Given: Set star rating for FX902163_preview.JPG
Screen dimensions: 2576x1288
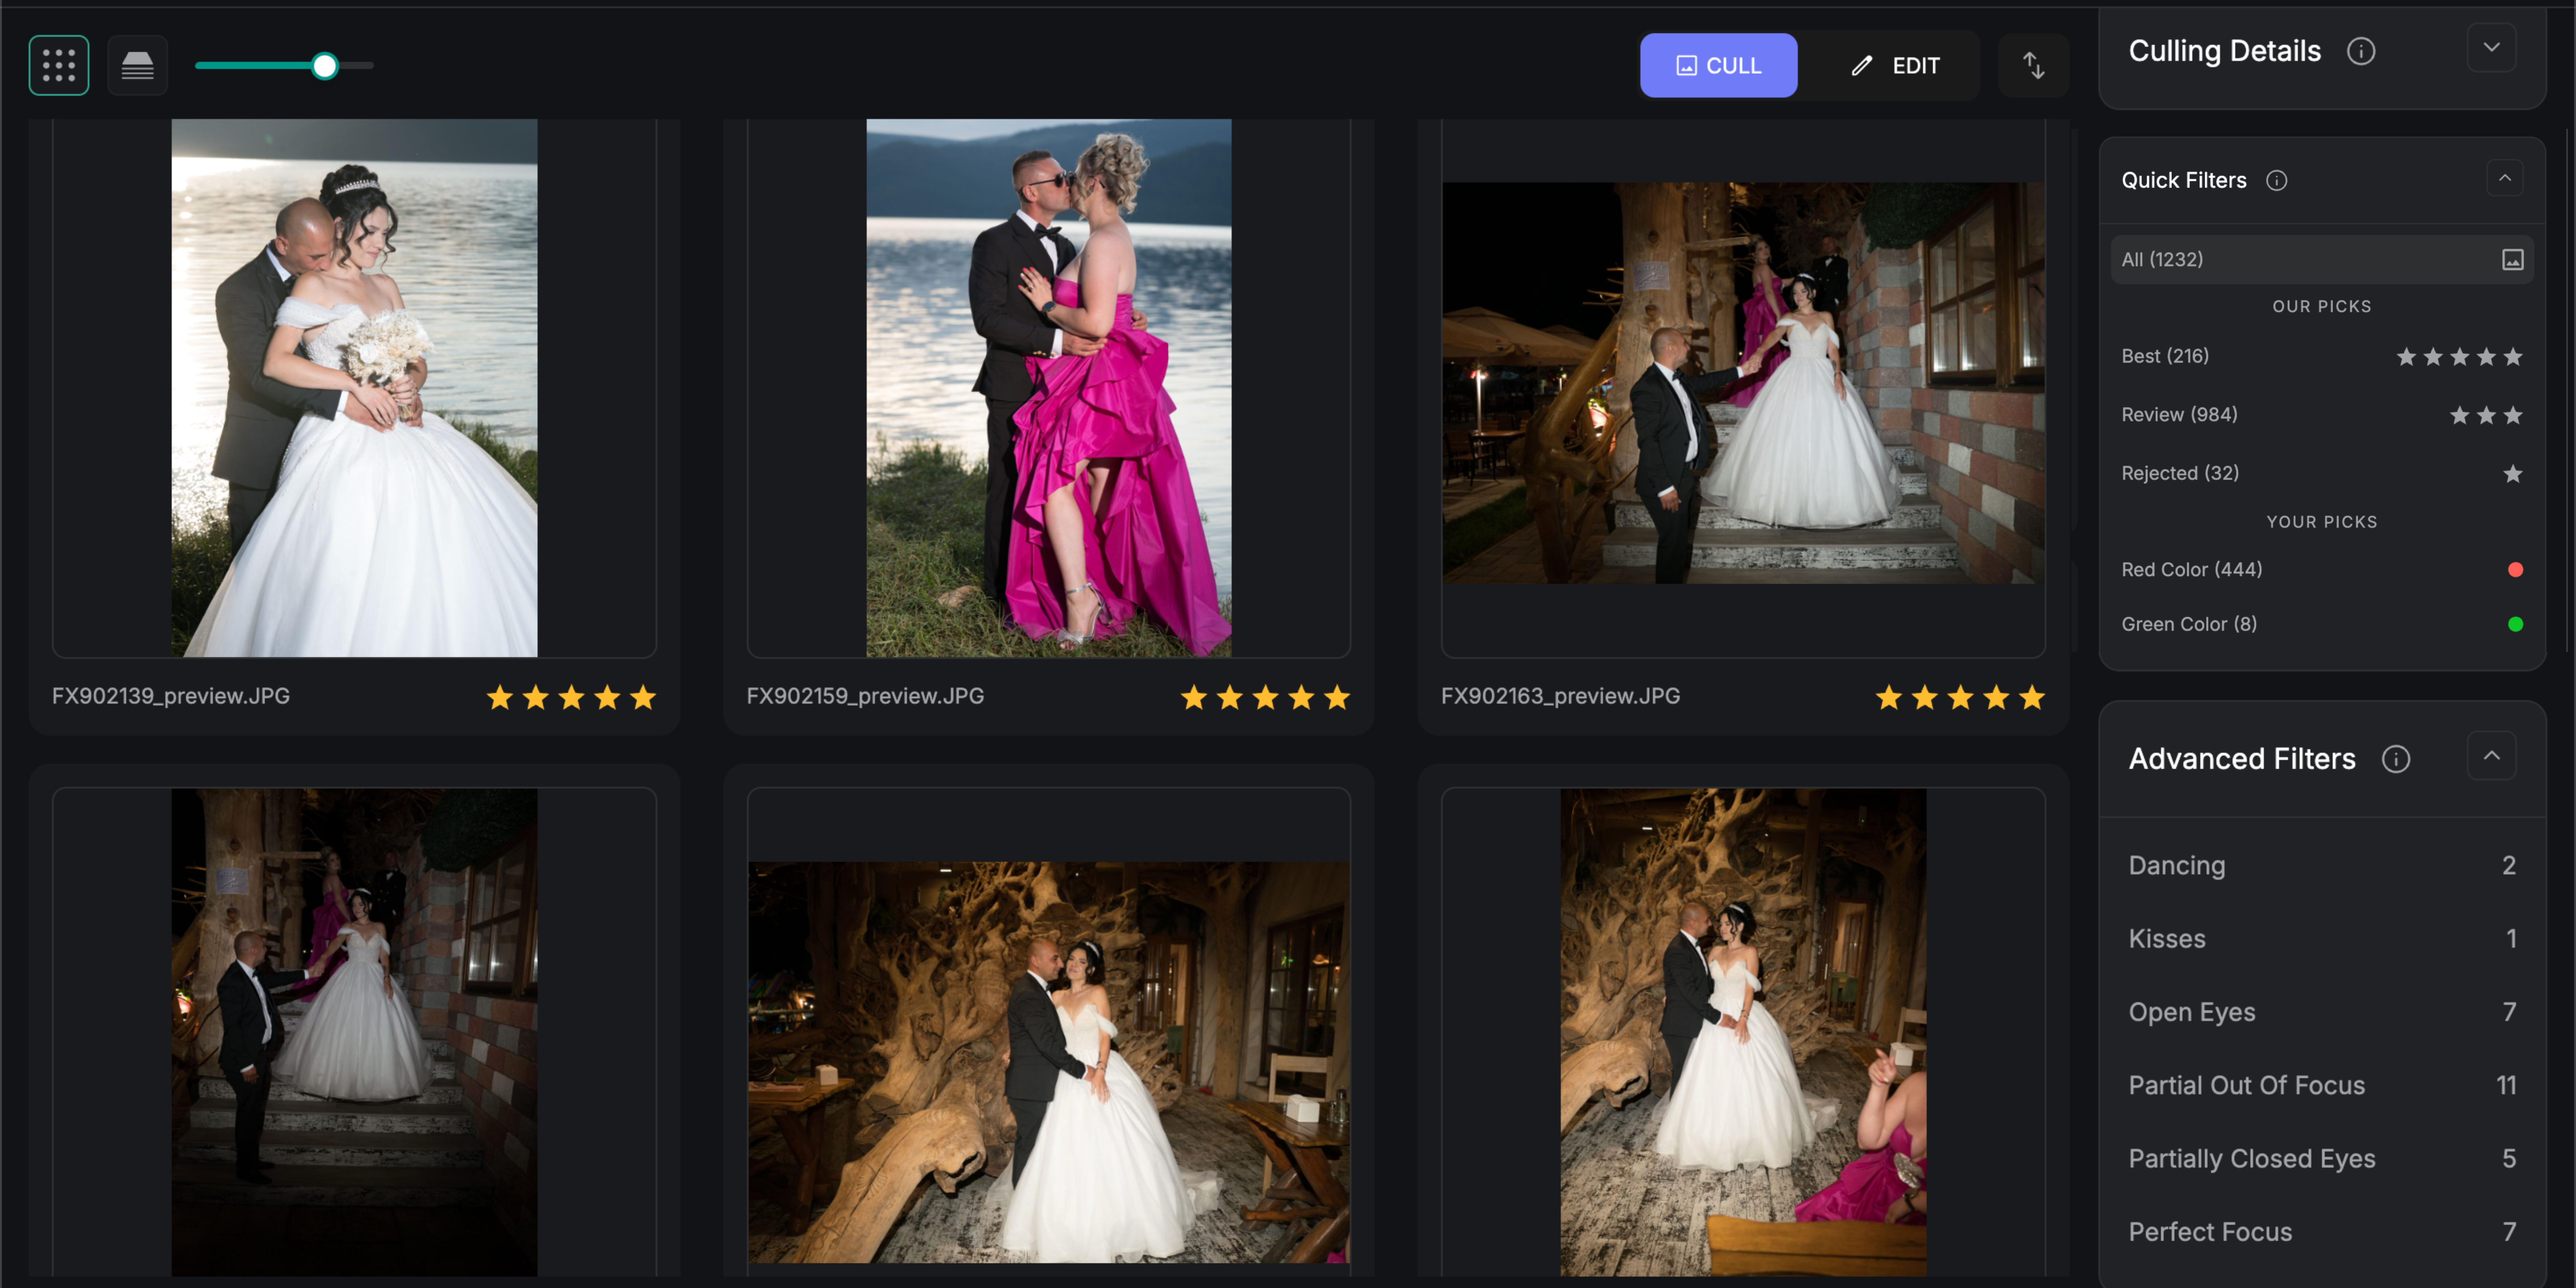Looking at the screenshot, I should point(1960,697).
